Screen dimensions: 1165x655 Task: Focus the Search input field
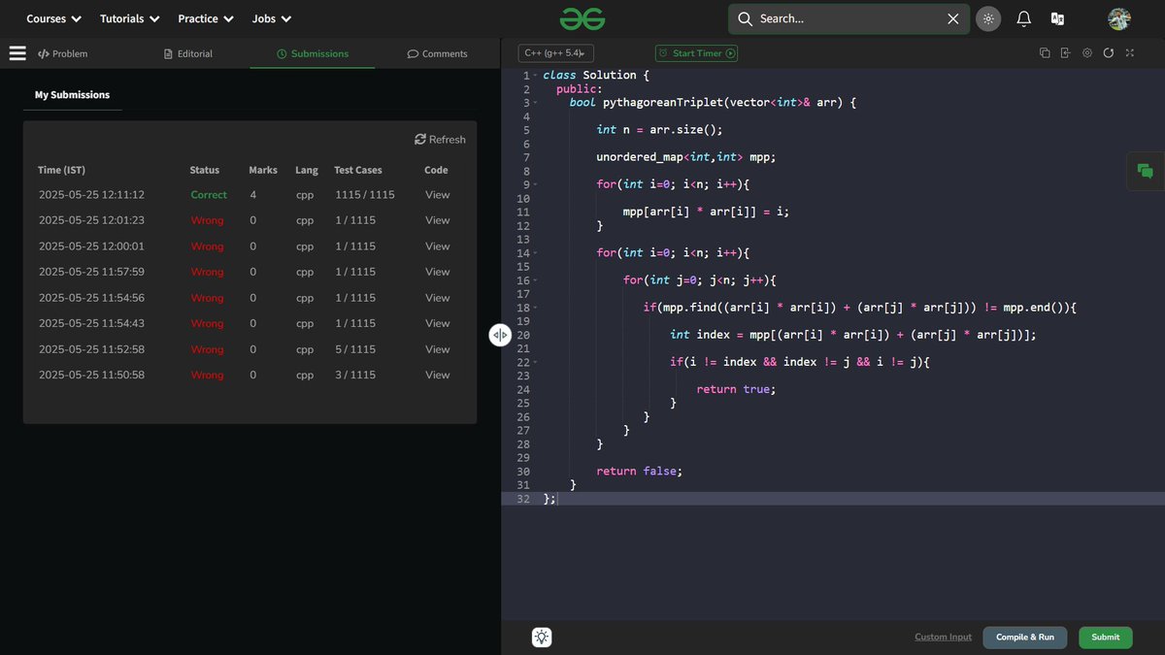click(x=849, y=18)
